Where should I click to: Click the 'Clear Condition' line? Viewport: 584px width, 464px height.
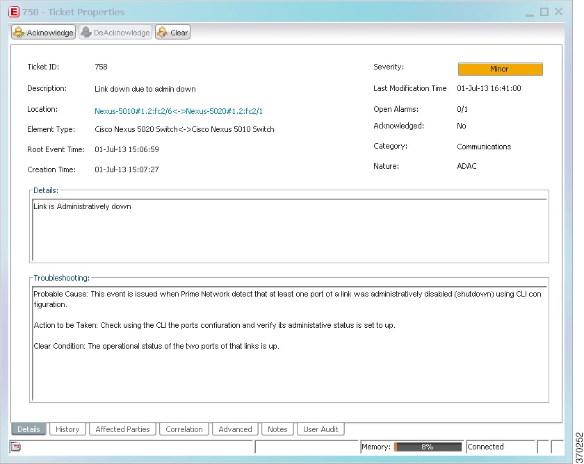point(156,346)
